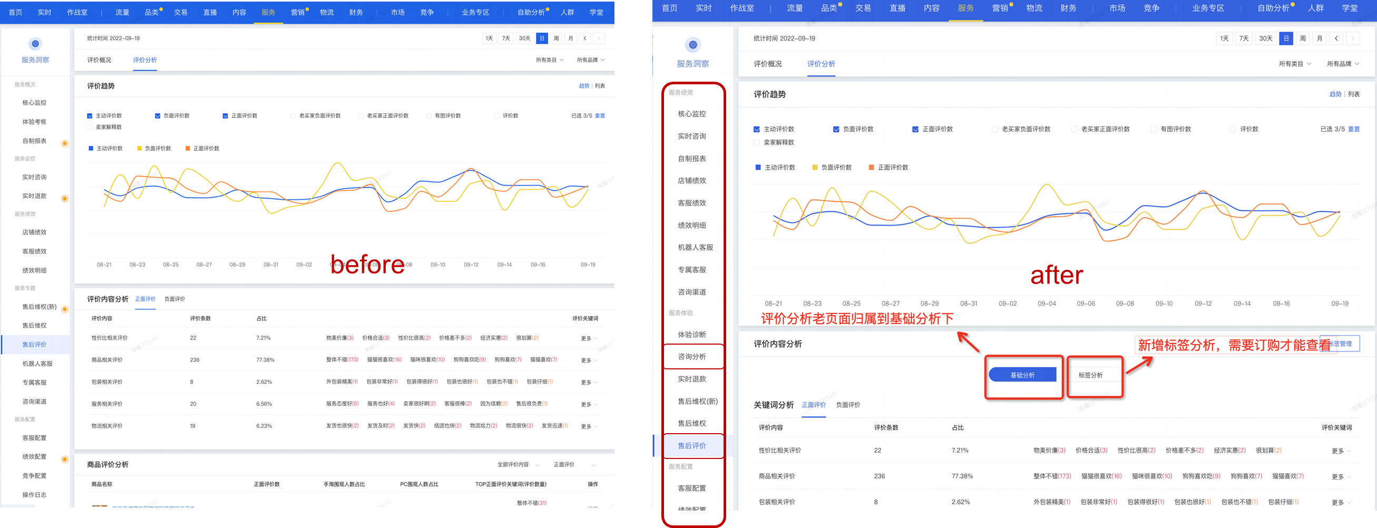Click keyword 物美价廉(3) in after table
Viewport: 1377px width, 528px height.
coord(1049,451)
